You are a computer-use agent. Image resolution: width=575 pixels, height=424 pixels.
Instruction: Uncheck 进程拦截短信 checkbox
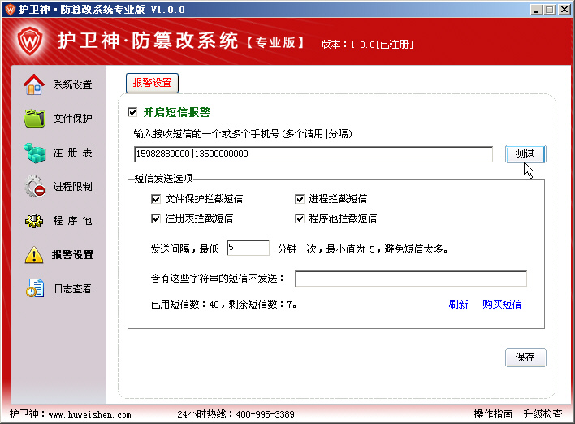coord(300,199)
